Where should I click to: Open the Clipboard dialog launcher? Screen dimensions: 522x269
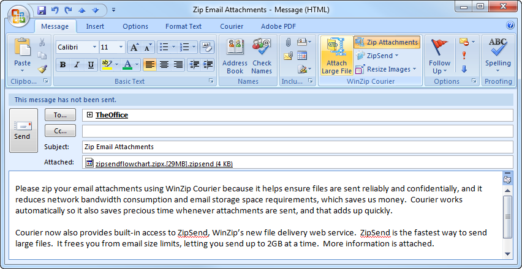[46, 81]
